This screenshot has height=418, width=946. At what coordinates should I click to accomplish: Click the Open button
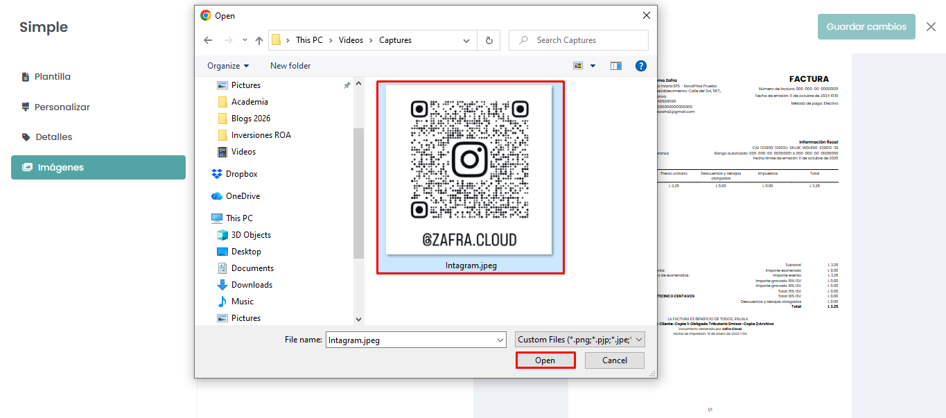[x=545, y=360]
